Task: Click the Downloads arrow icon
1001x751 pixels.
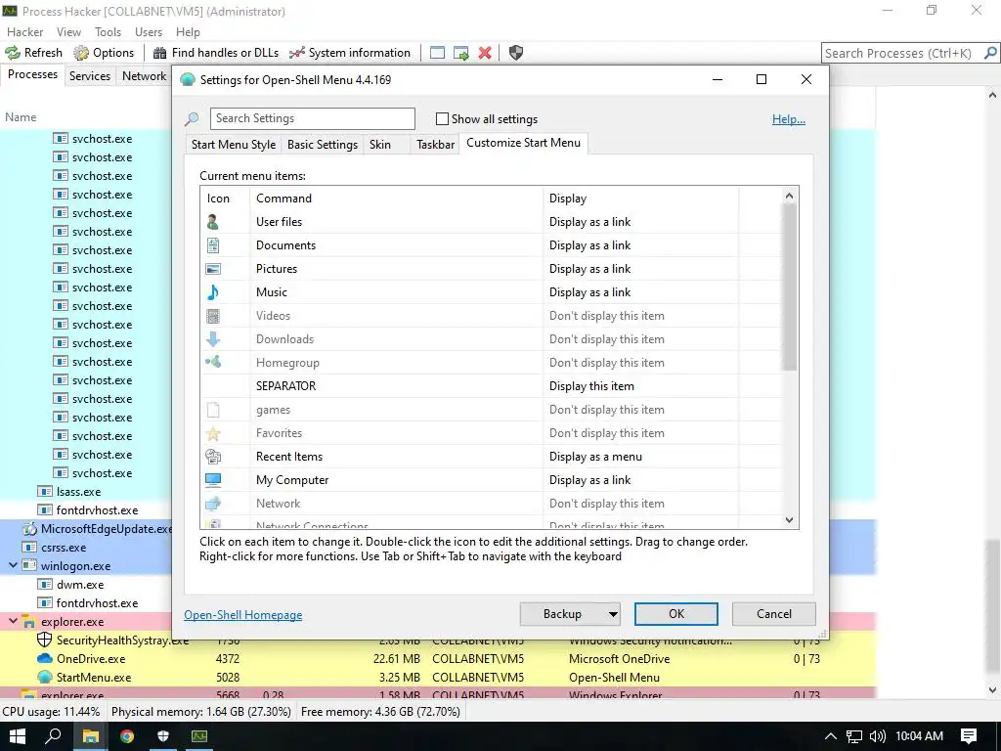Action: tap(213, 339)
